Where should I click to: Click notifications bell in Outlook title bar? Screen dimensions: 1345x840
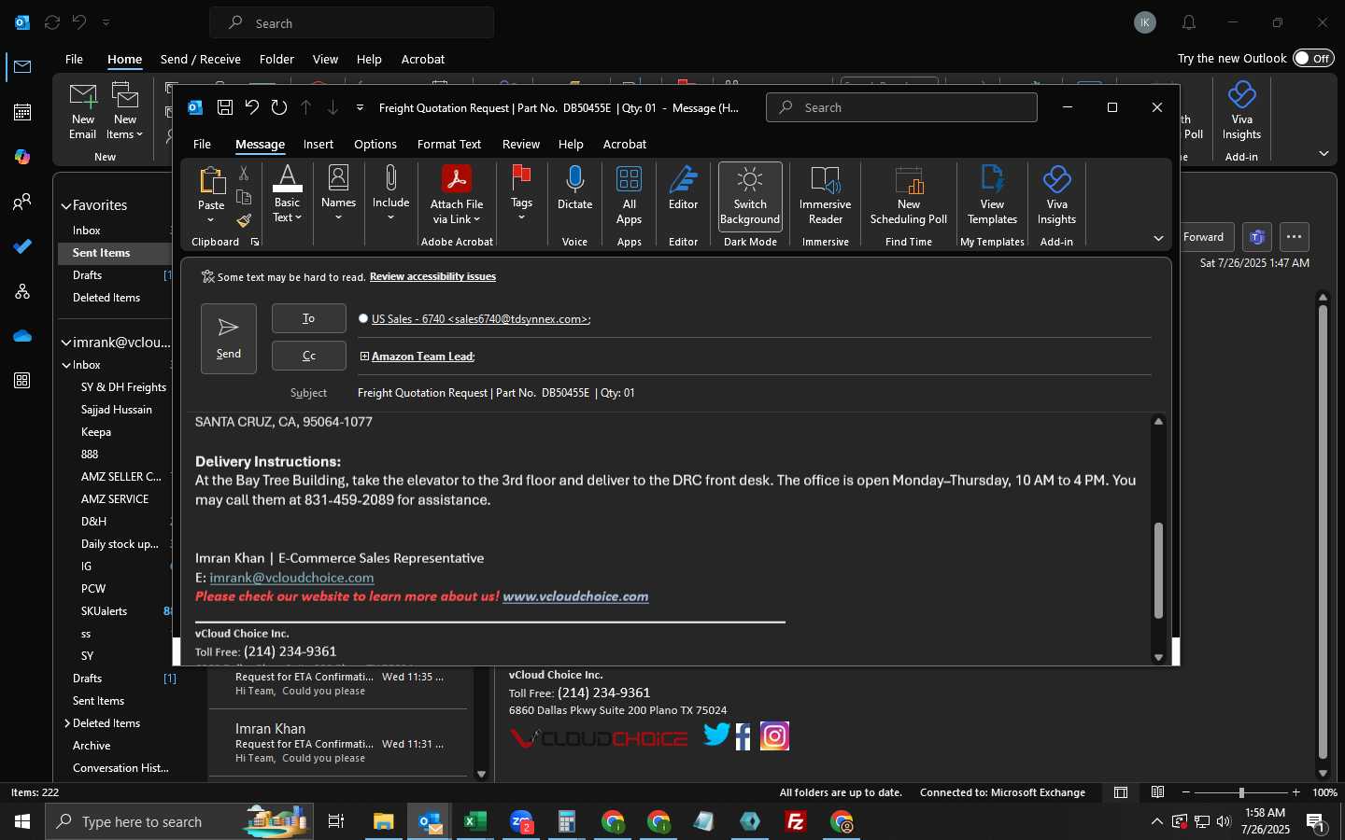[x=1189, y=22]
